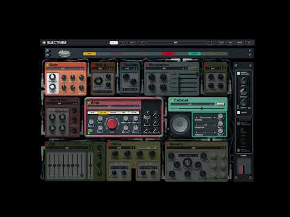Viewport: 290px width, 217px height.
Task: Click the green LED indicator in Amp module
Action: click(x=89, y=133)
